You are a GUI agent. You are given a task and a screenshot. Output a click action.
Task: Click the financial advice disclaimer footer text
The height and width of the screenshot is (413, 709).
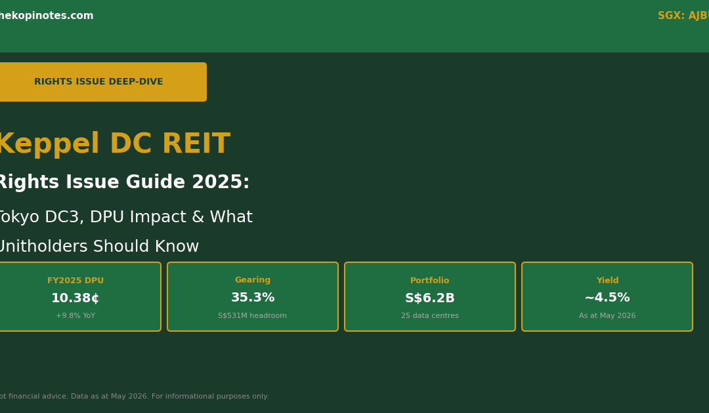pyautogui.click(x=135, y=397)
